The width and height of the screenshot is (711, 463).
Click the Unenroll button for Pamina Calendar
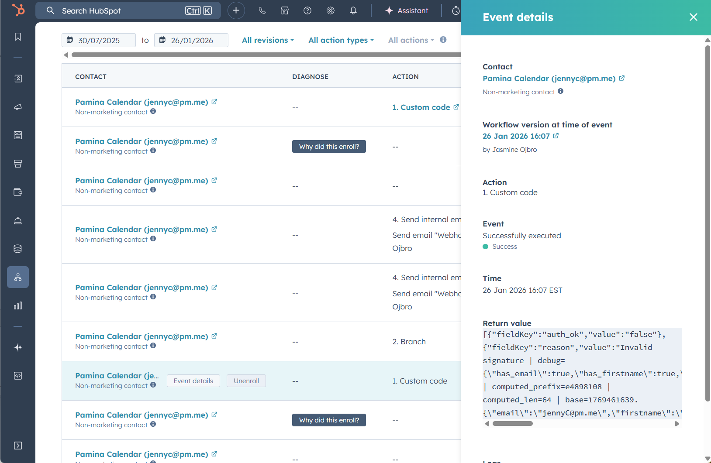(x=246, y=381)
